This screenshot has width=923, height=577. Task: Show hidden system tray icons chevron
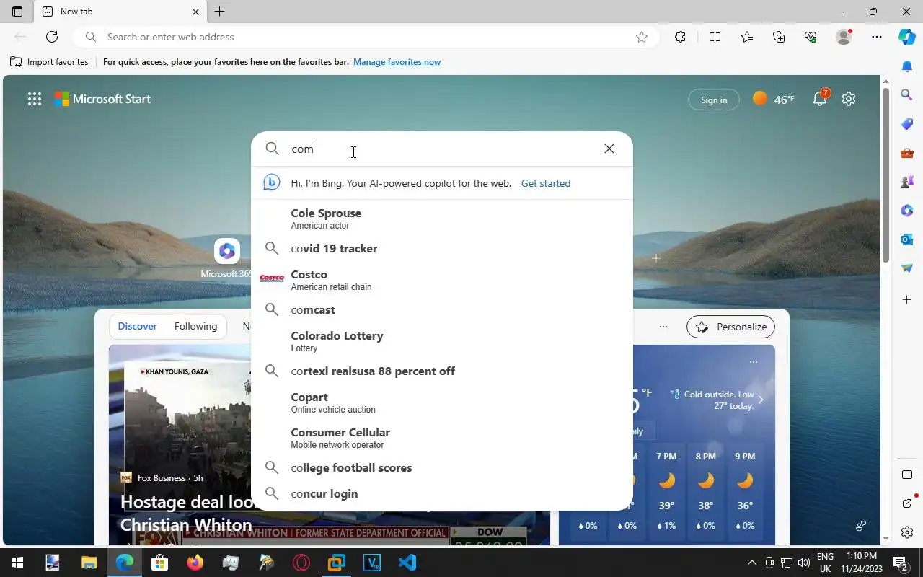[751, 563]
